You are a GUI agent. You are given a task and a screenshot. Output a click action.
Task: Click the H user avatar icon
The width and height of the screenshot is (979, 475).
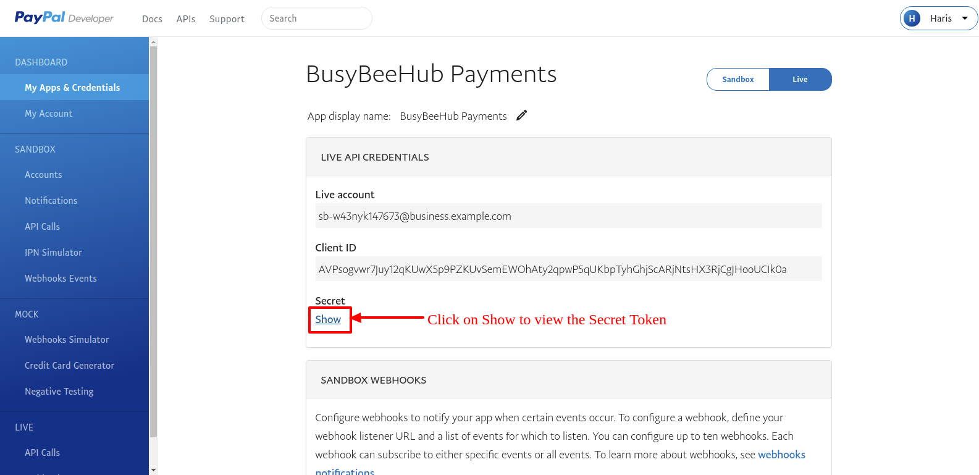(912, 19)
